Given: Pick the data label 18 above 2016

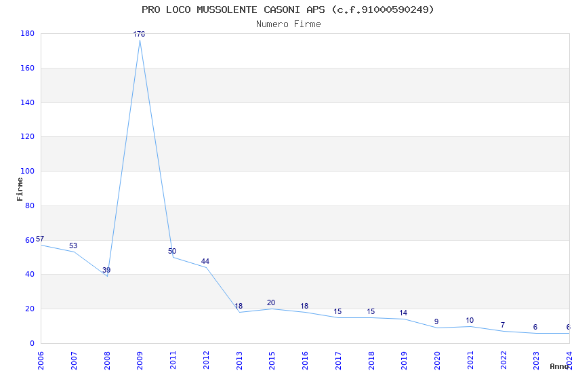Looking at the screenshot, I should point(304,306).
